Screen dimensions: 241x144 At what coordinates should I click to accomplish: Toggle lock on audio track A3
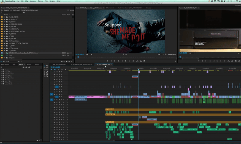(54, 105)
